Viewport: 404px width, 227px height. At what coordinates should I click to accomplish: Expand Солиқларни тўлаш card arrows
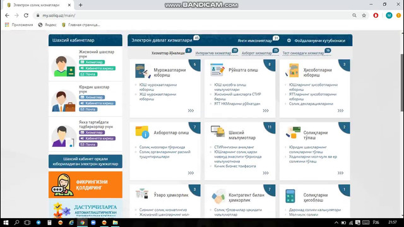[x=340, y=173]
